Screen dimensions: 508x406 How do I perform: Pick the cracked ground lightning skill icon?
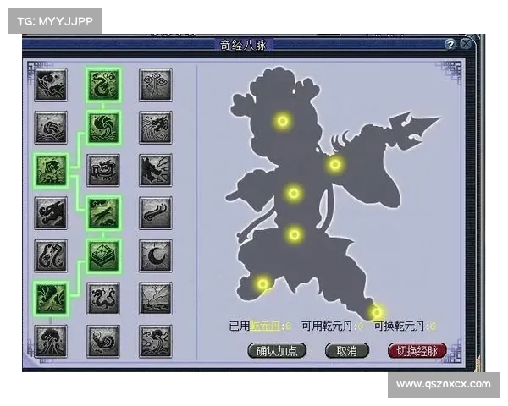(x=155, y=298)
